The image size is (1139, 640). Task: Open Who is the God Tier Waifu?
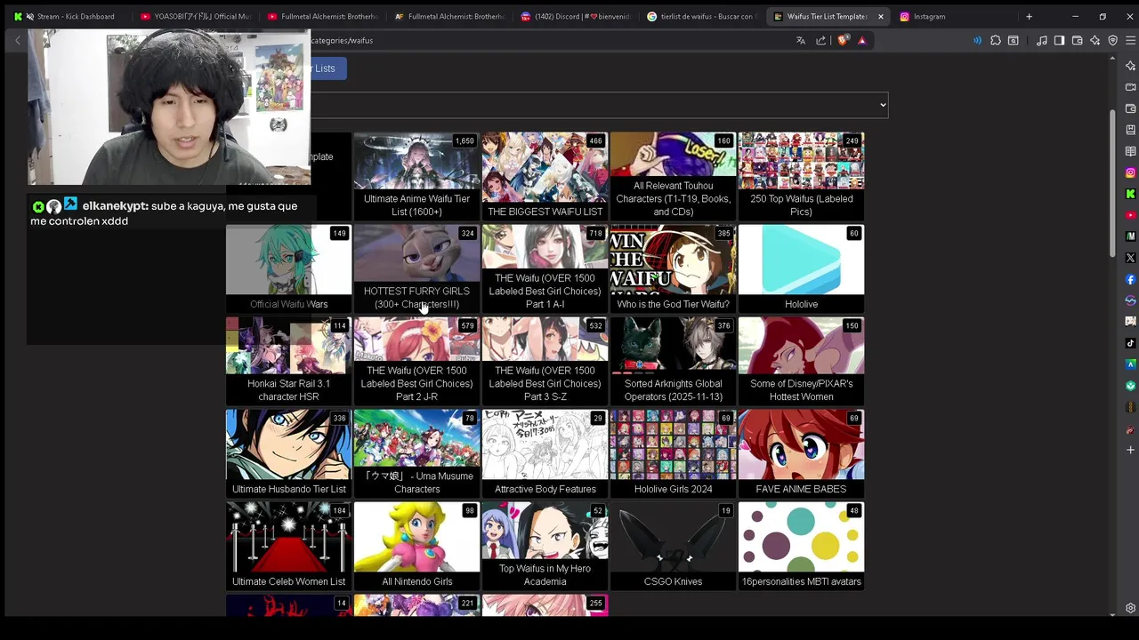[x=673, y=268]
